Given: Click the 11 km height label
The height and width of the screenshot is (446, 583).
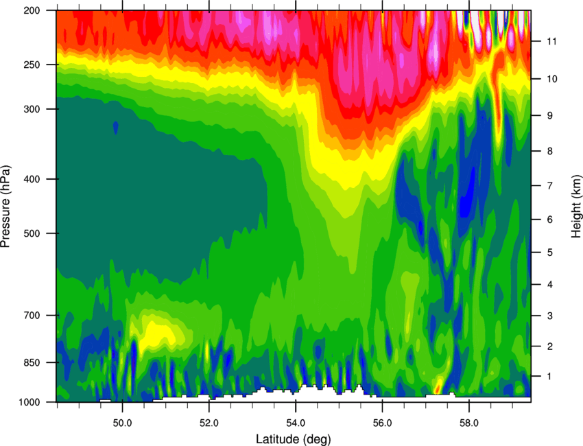Looking at the screenshot, I should pos(551,41).
